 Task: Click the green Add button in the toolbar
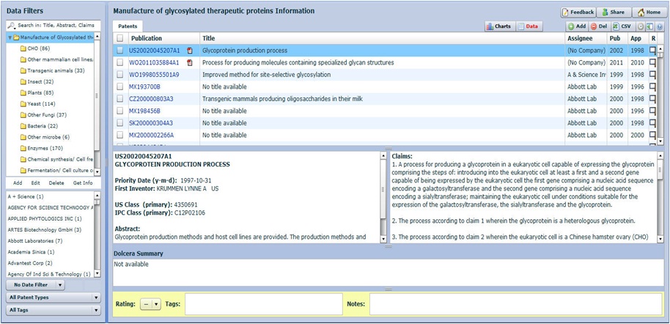(x=576, y=26)
